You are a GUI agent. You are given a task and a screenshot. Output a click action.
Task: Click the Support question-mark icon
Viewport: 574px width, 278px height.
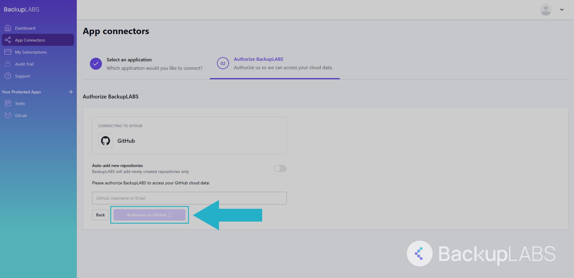[8, 76]
